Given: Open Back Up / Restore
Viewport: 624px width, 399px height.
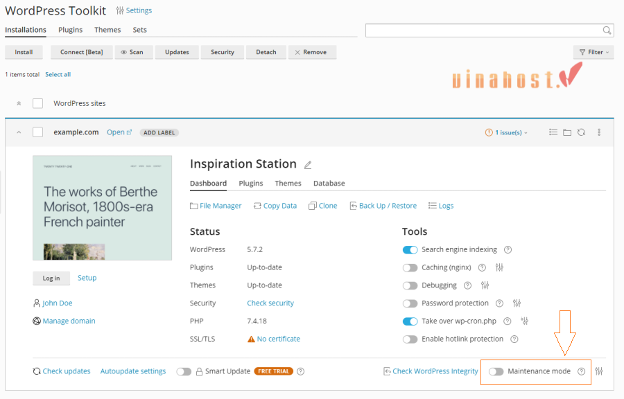Looking at the screenshot, I should pos(383,206).
